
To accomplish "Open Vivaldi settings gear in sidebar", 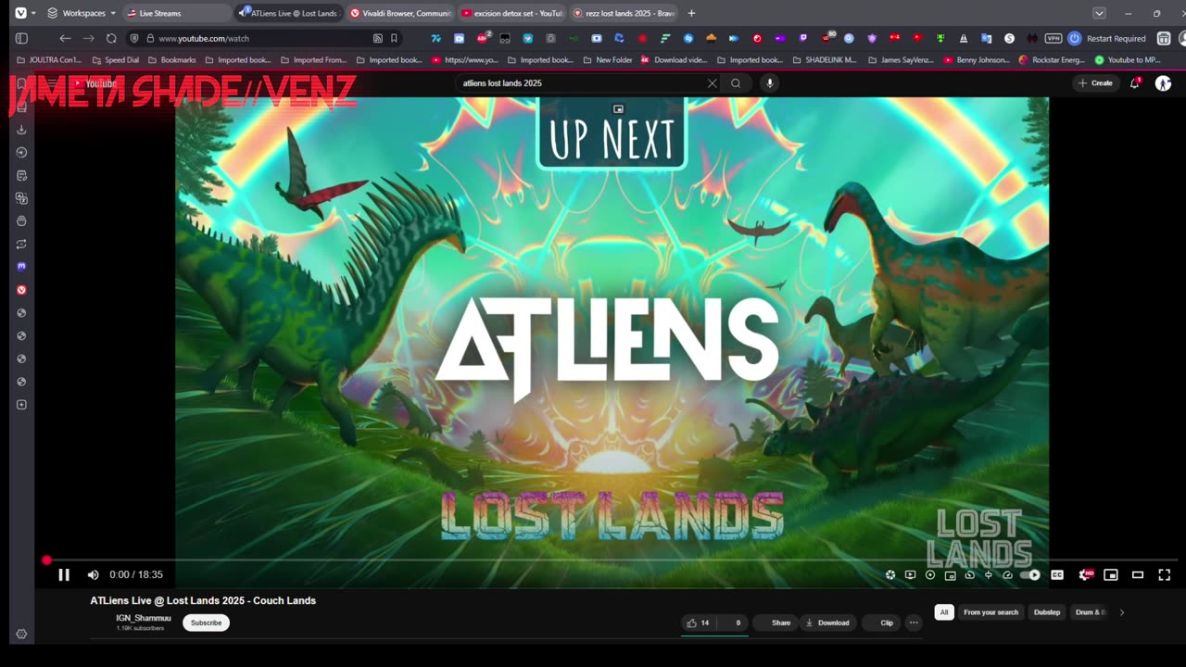I will click(x=21, y=635).
